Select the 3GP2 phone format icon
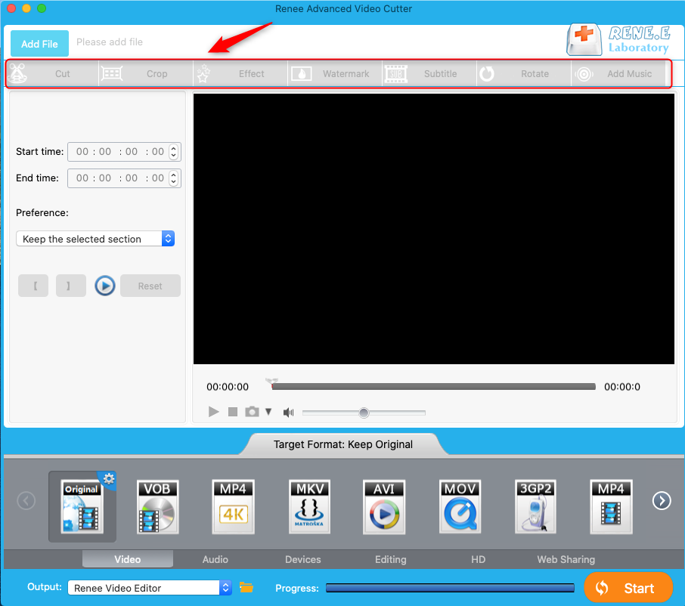The height and width of the screenshot is (606, 685). [x=535, y=506]
